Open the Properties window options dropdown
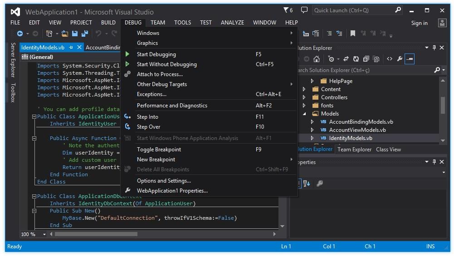The image size is (454, 256). pyautogui.click(x=426, y=162)
